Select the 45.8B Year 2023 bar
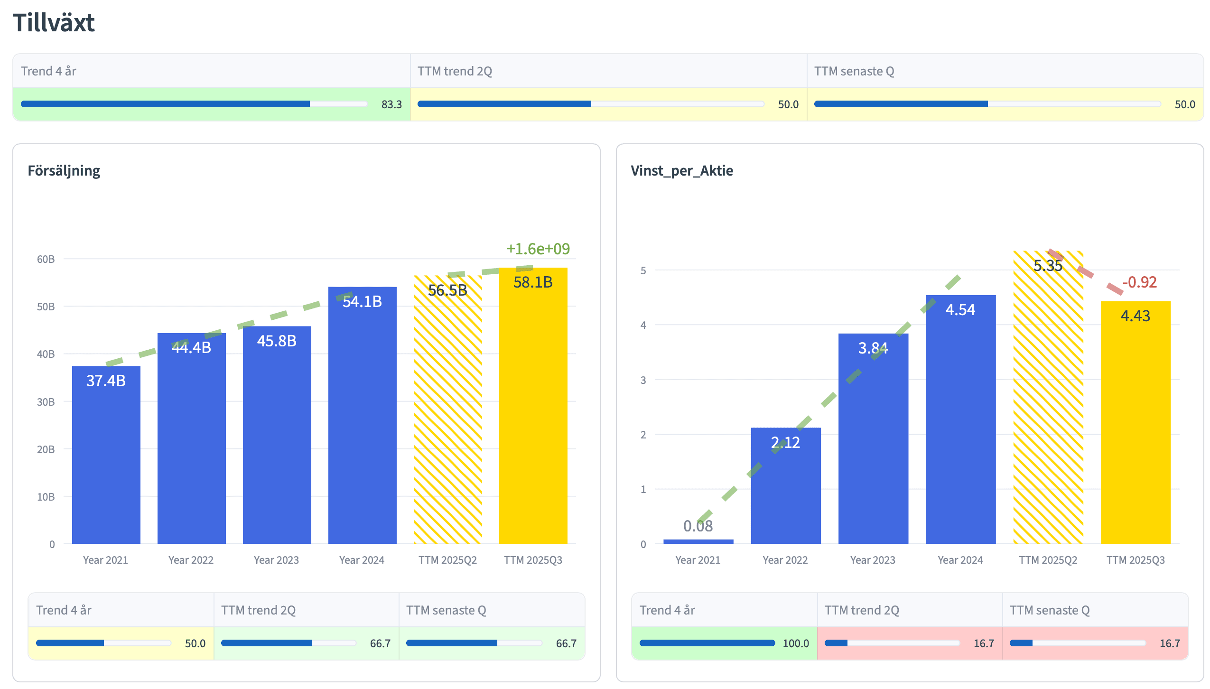This screenshot has height=689, width=1210. 277,435
